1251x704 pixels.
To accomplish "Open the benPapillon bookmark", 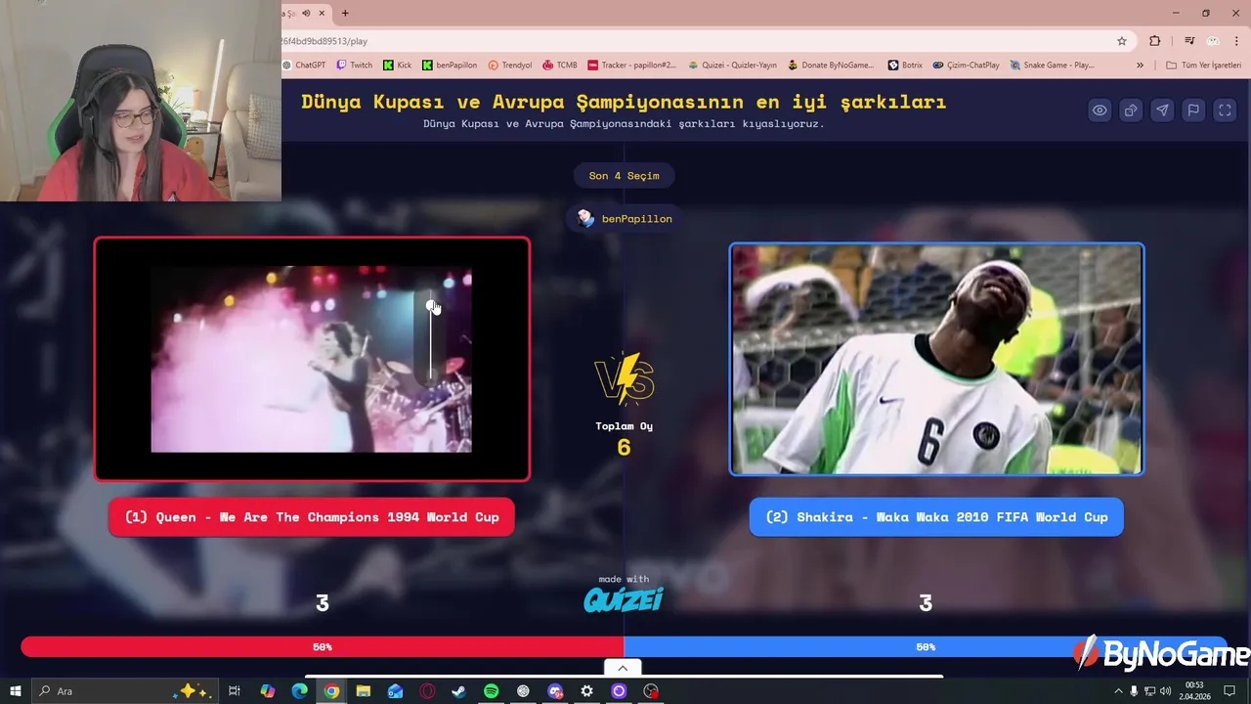I will point(450,66).
